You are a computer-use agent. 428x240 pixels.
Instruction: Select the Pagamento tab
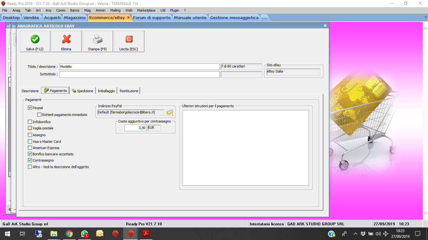55,91
